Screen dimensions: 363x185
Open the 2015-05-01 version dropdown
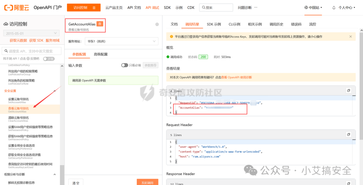pyautogui.click(x=32, y=33)
